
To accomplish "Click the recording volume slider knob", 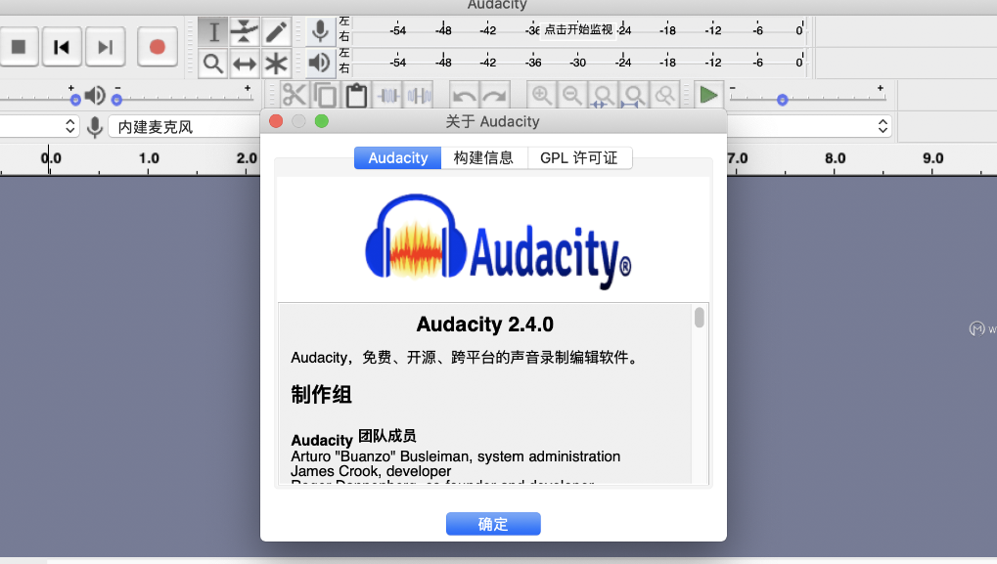I will 75,100.
